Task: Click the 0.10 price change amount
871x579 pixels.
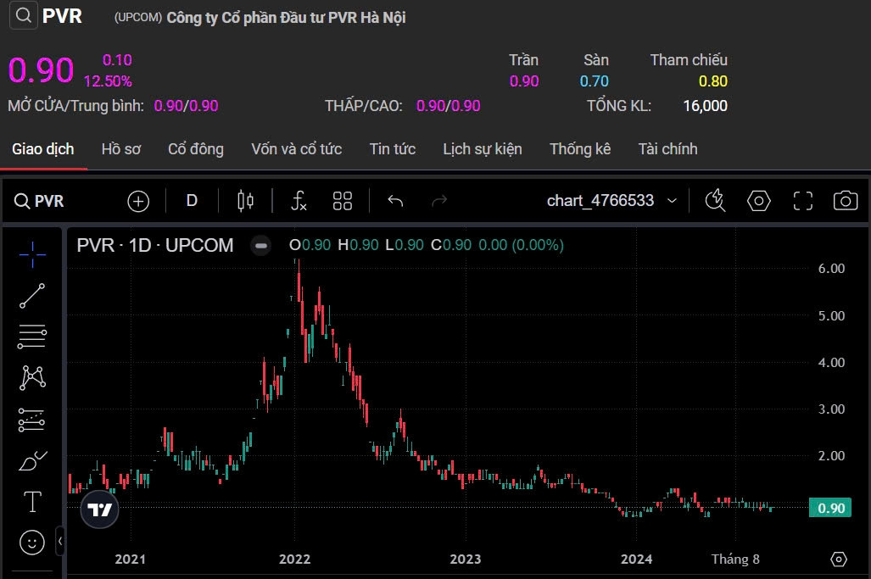Action: pyautogui.click(x=117, y=60)
